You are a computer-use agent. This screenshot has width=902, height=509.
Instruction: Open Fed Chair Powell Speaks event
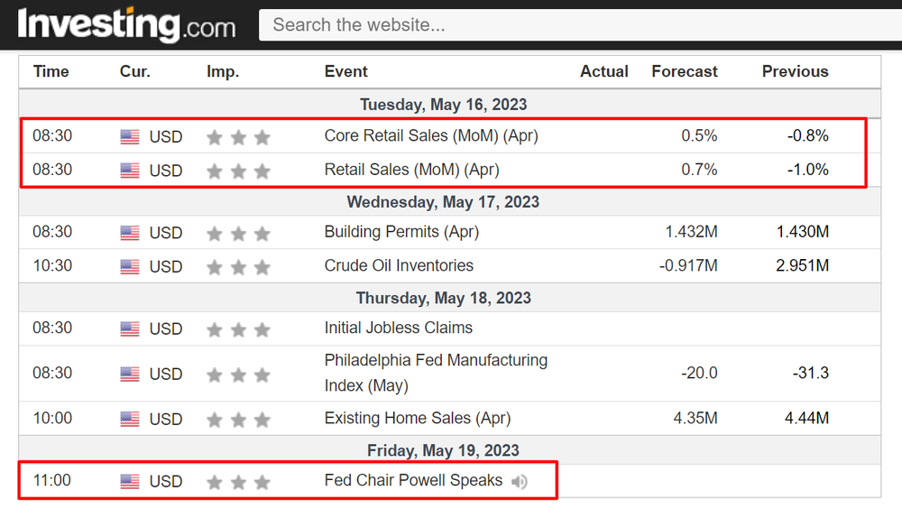click(x=413, y=480)
